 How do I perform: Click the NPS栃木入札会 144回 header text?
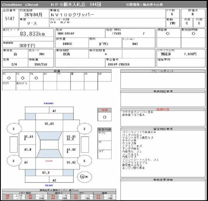(72, 5)
